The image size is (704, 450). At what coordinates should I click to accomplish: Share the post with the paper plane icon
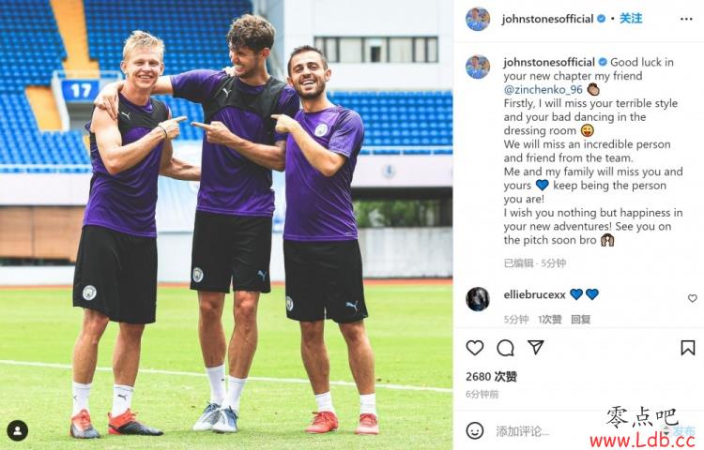536,348
